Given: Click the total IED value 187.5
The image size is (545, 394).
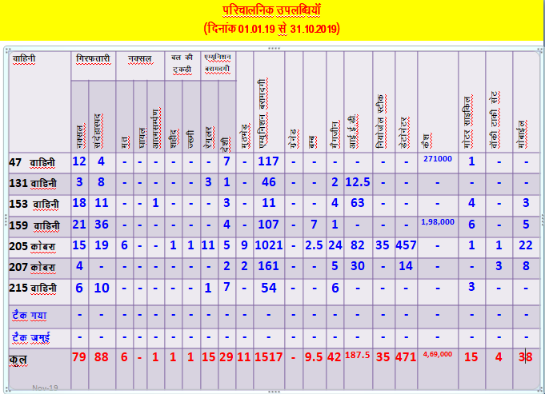Looking at the screenshot, I should [x=358, y=355].
